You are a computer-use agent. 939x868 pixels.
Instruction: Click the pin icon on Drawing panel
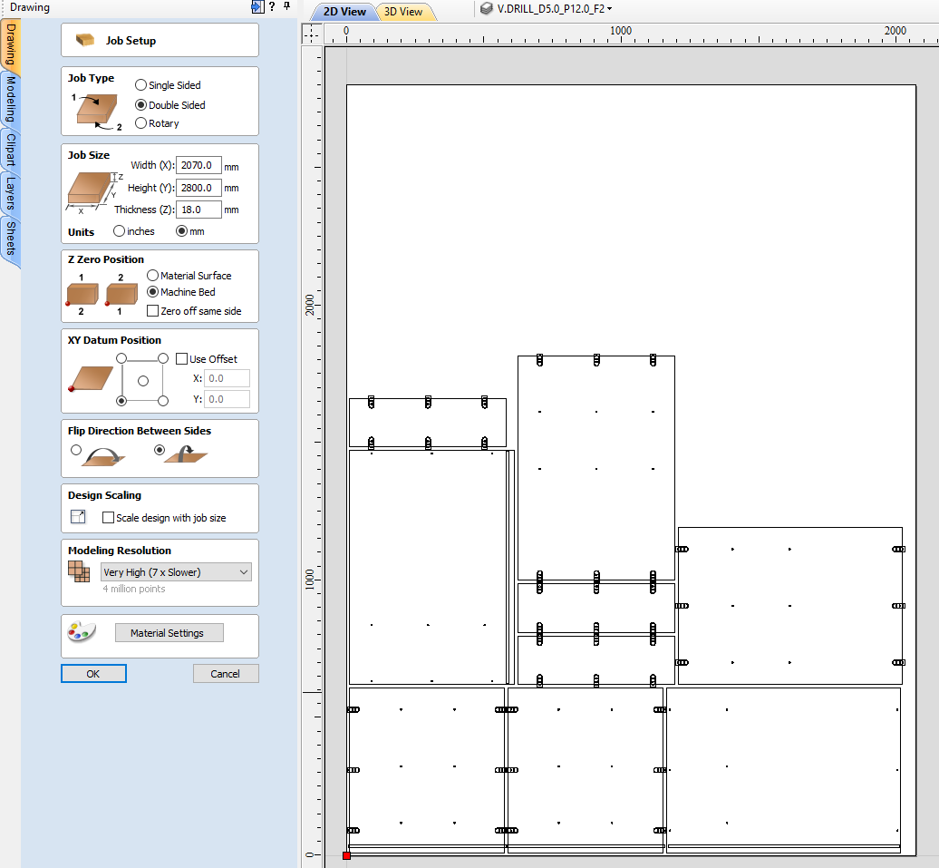tap(286, 6)
